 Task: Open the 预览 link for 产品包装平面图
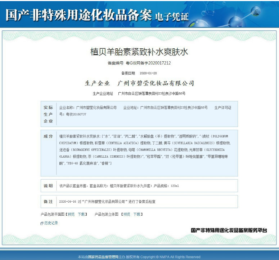pyautogui.click(x=71, y=214)
